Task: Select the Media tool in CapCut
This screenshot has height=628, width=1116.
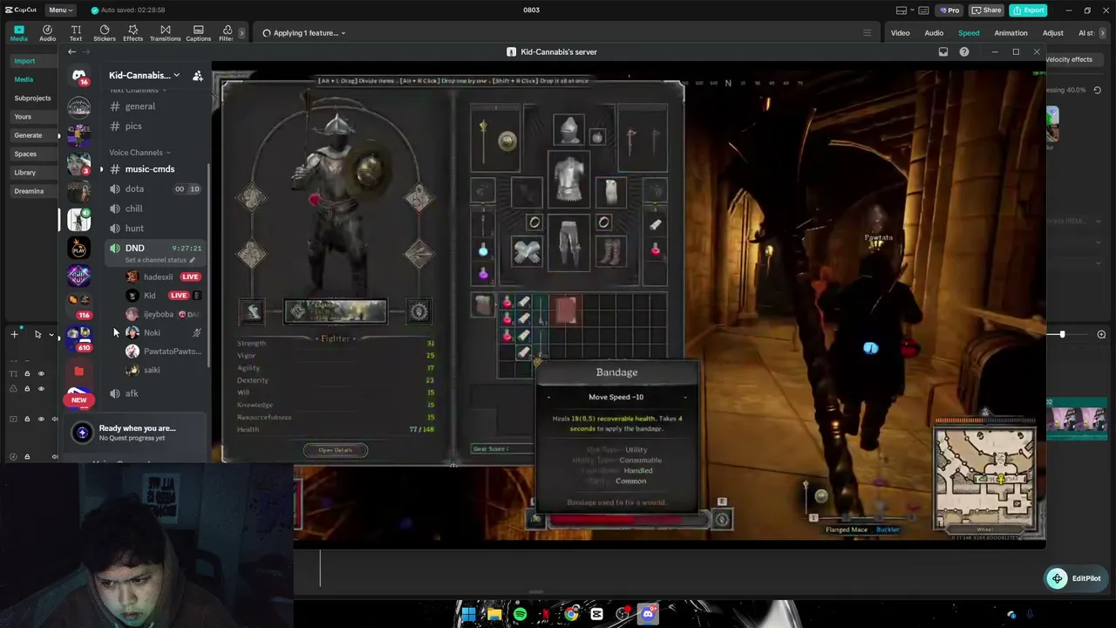Action: point(18,33)
